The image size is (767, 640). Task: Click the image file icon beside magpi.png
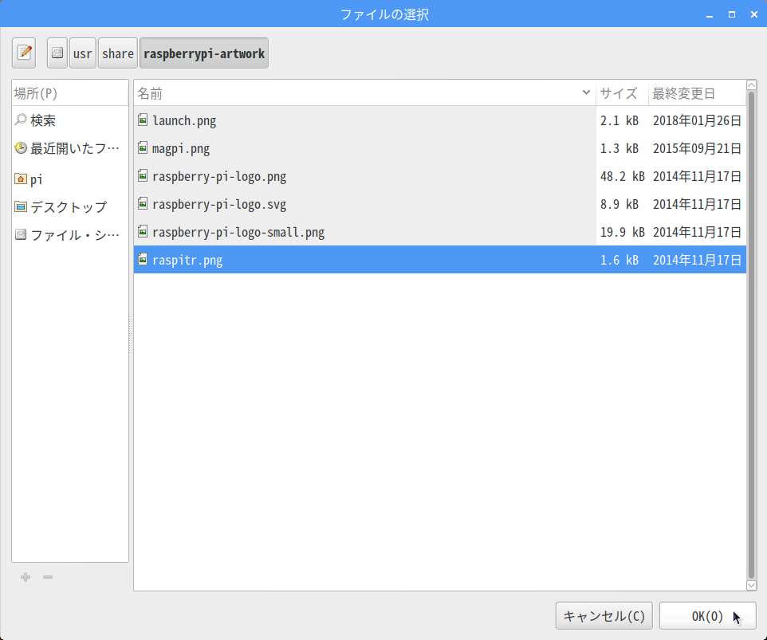click(x=143, y=147)
